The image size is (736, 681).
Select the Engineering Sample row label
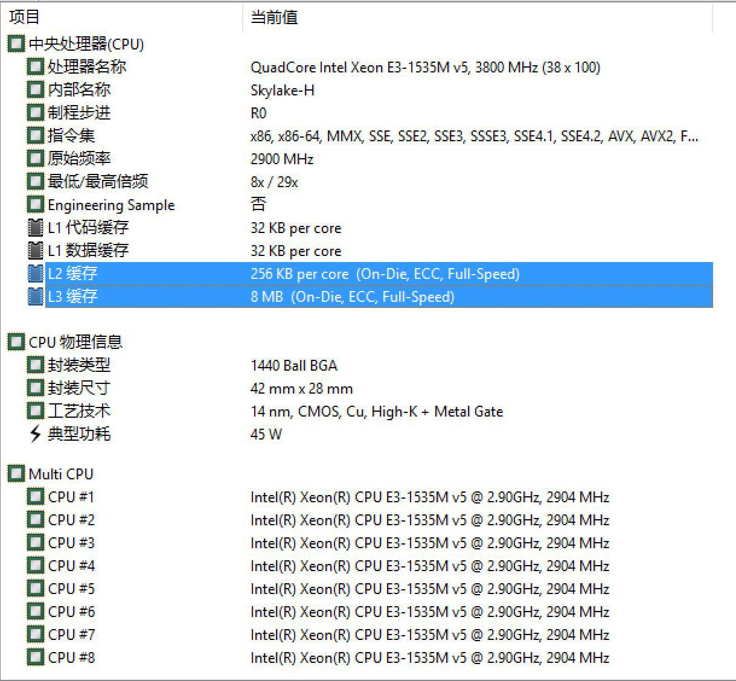(x=111, y=205)
